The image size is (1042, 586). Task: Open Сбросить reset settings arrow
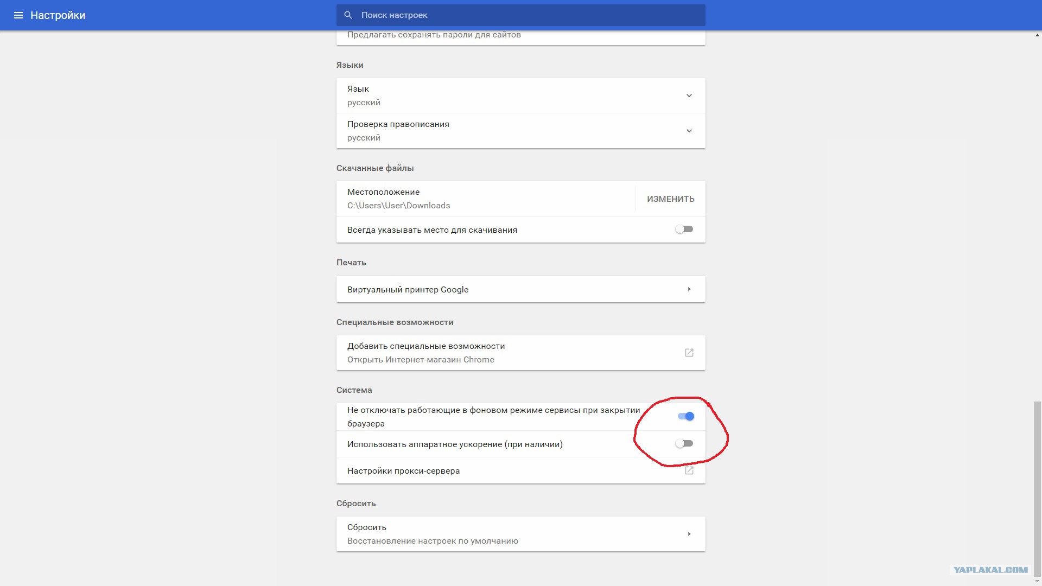click(689, 534)
